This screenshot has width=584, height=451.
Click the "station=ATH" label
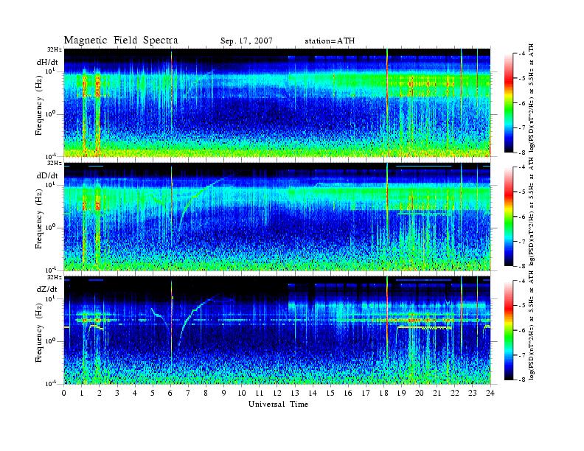point(330,41)
